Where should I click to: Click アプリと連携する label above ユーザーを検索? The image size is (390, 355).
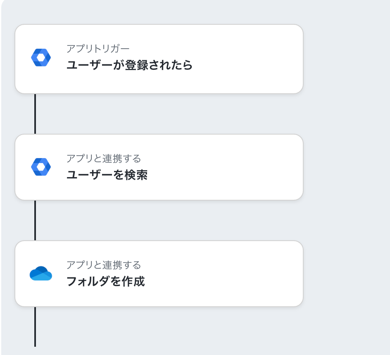(x=103, y=159)
